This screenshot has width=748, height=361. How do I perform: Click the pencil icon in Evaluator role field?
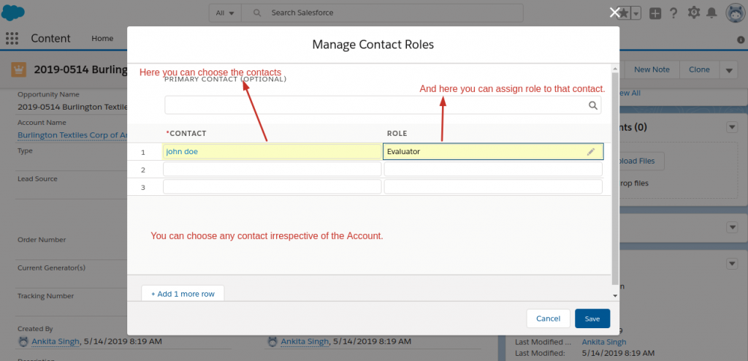click(x=591, y=152)
